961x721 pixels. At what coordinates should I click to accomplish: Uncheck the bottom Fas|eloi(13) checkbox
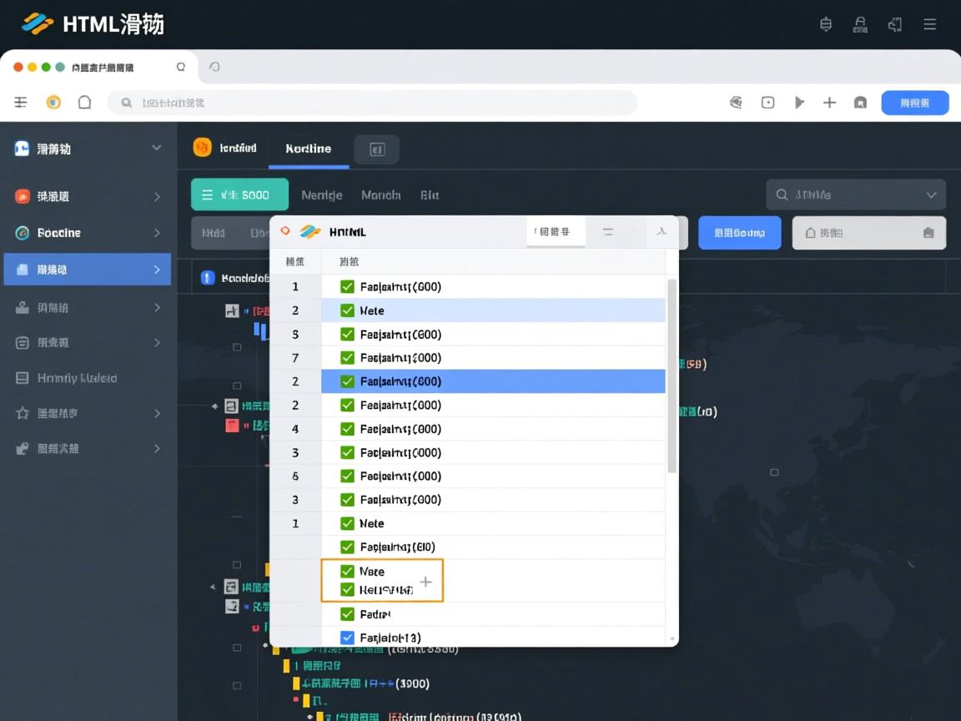(347, 637)
